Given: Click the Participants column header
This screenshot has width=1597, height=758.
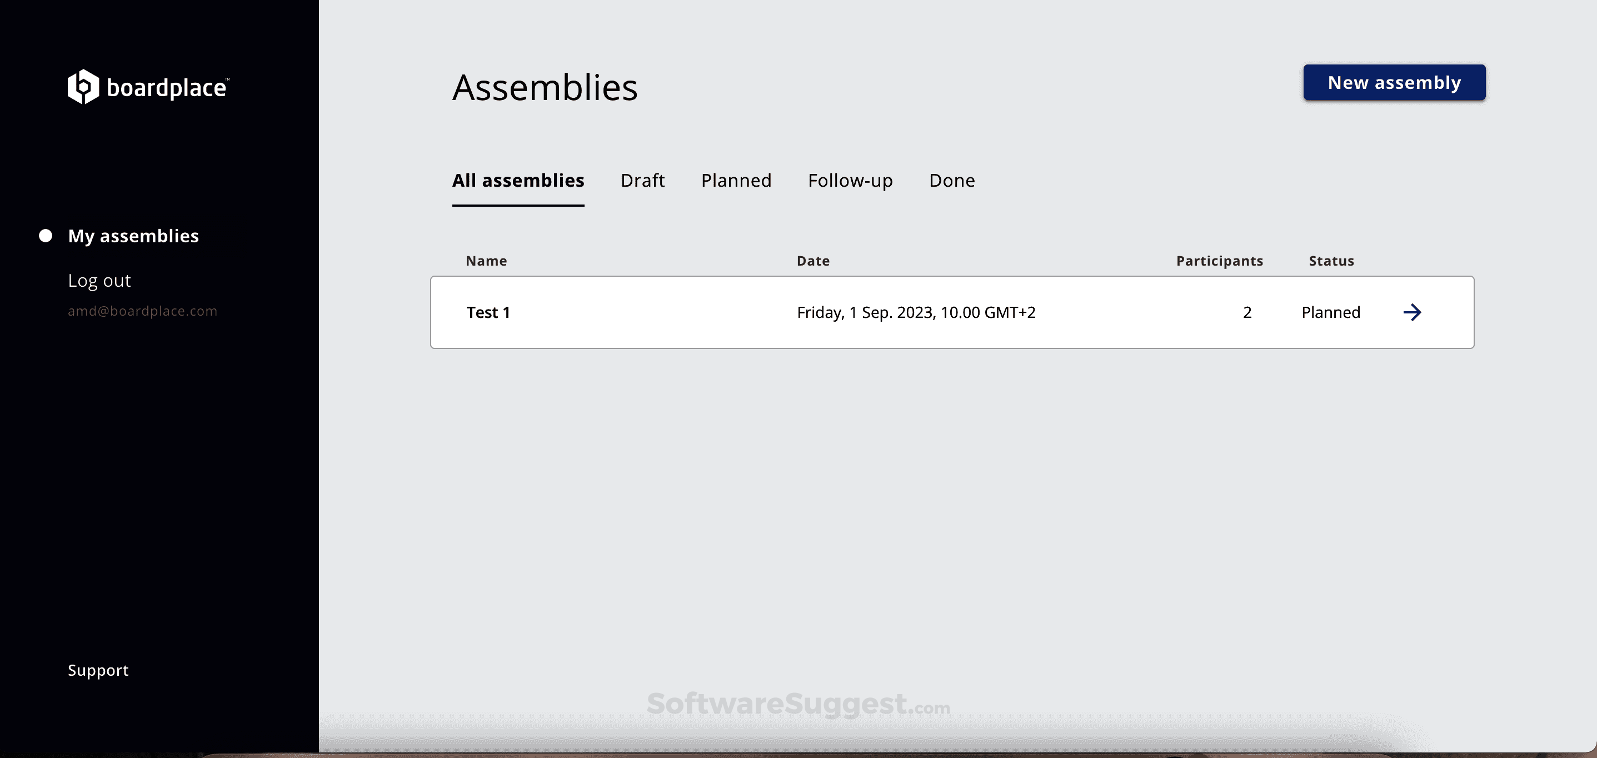Looking at the screenshot, I should [x=1219, y=260].
